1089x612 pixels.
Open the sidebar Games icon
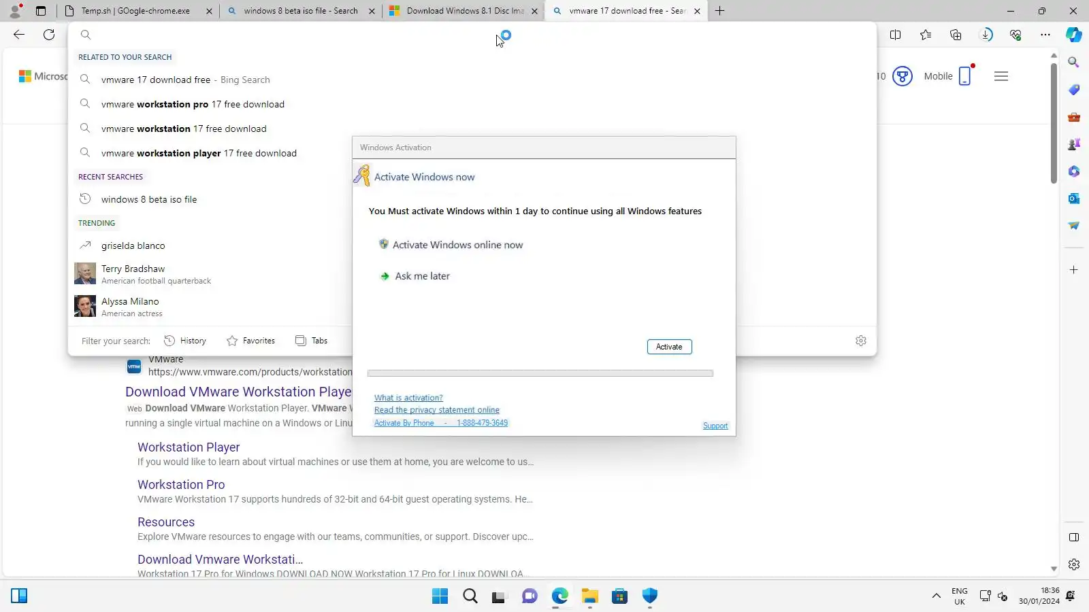[x=1074, y=144]
